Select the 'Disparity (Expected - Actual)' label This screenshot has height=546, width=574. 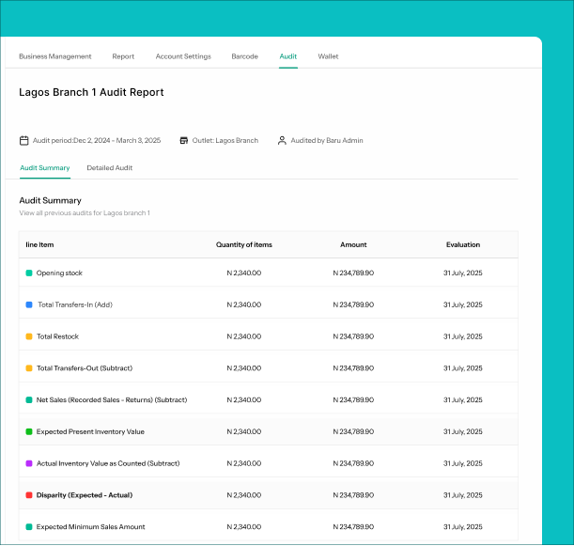85,495
